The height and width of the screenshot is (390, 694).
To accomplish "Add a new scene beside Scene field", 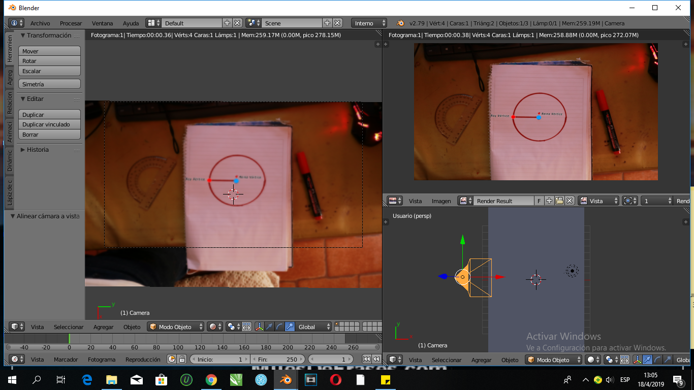I will [327, 23].
